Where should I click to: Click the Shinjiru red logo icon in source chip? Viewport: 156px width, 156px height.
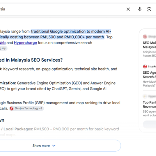click(x=12, y=108)
